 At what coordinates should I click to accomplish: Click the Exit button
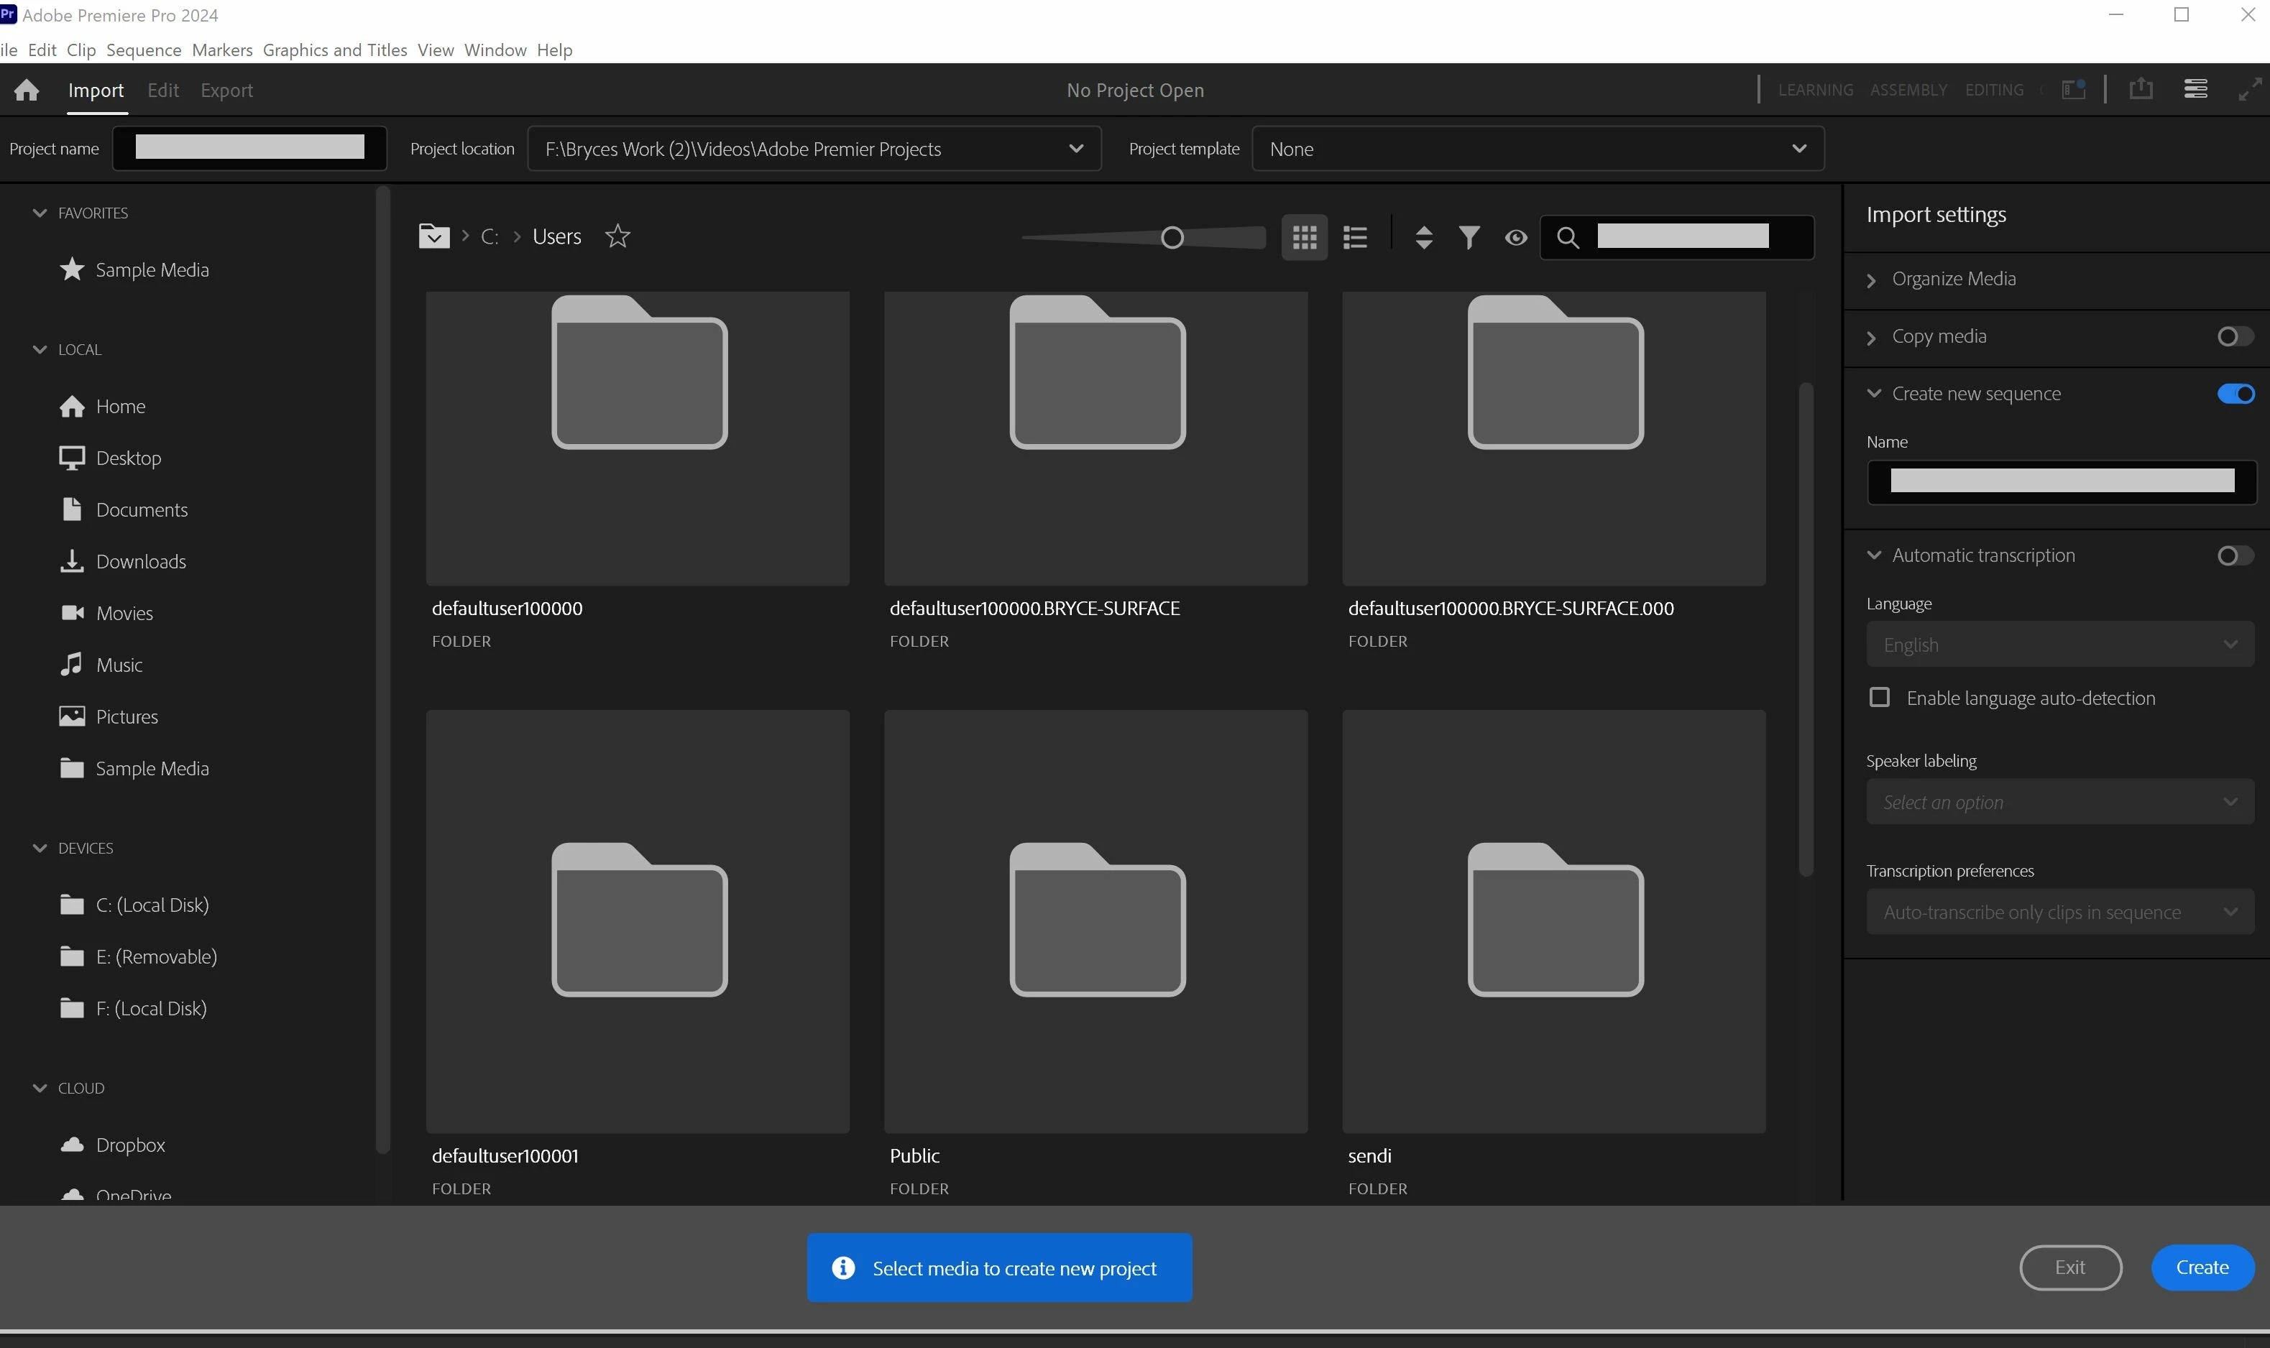tap(2069, 1267)
